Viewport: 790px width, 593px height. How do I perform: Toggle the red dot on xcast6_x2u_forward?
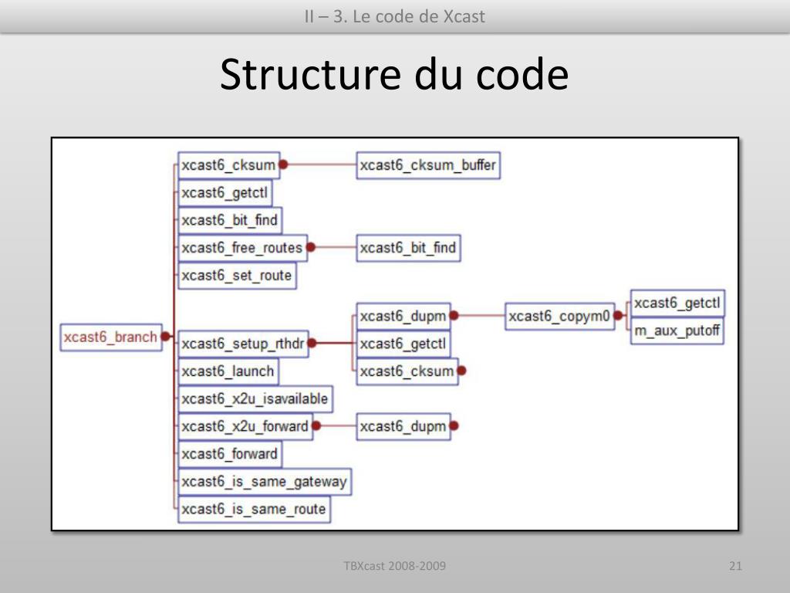[x=316, y=425]
